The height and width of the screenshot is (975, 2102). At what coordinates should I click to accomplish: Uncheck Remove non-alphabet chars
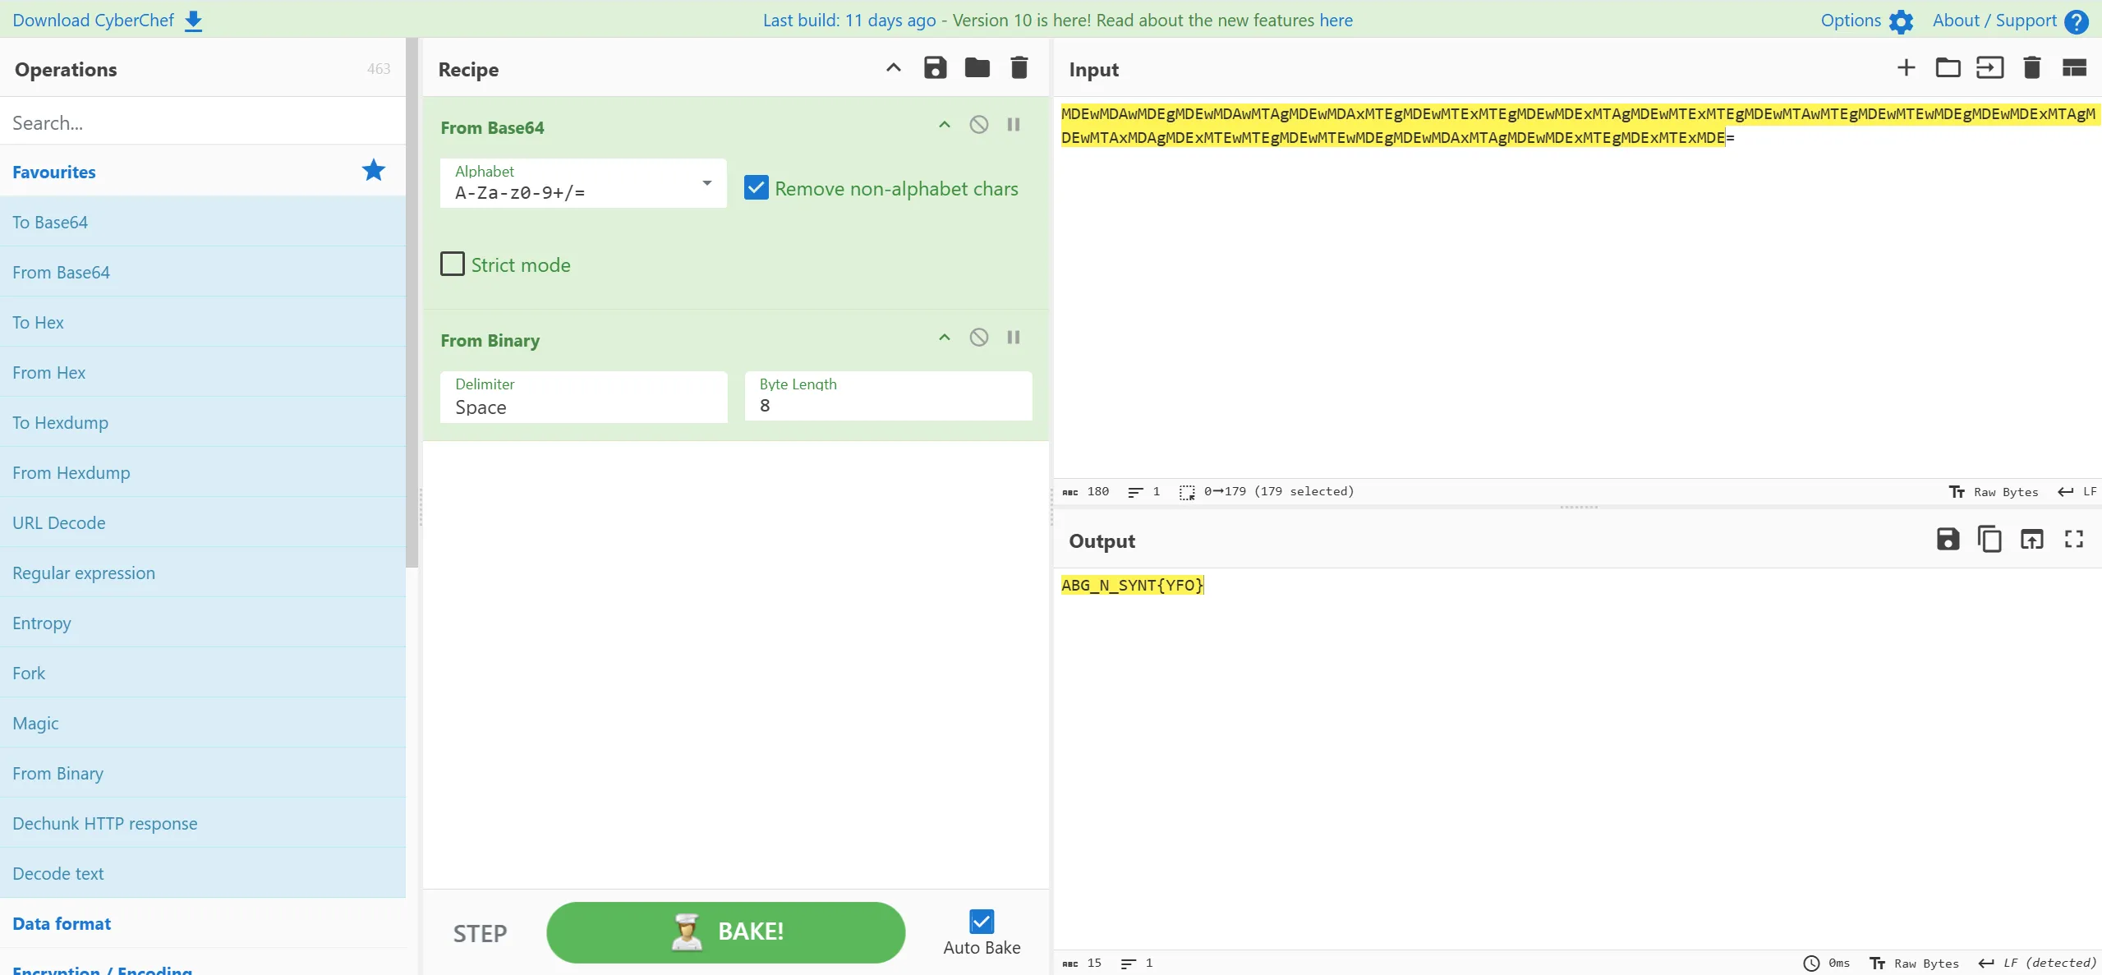pyautogui.click(x=756, y=188)
